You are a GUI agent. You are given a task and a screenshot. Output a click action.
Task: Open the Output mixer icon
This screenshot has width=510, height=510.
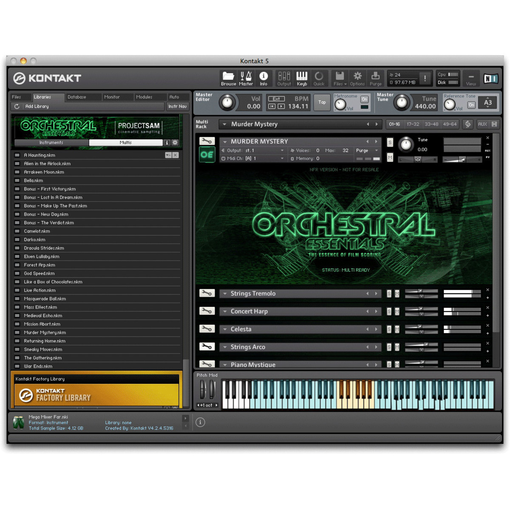coord(284,76)
